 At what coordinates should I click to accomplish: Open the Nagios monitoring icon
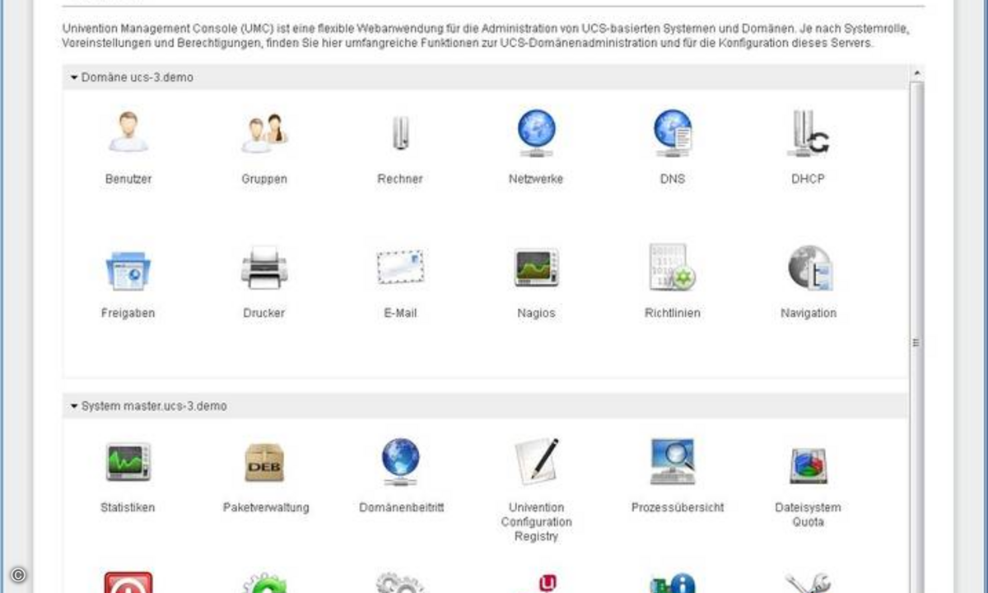(536, 268)
